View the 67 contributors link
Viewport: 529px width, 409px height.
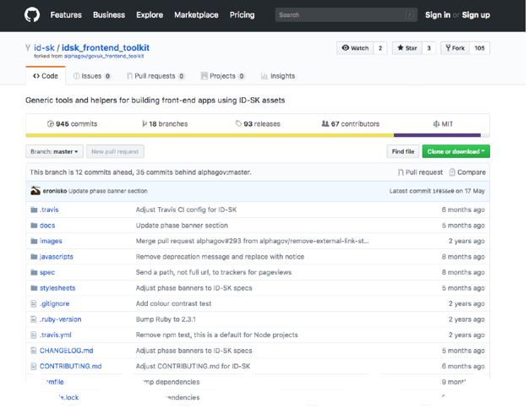(x=350, y=124)
